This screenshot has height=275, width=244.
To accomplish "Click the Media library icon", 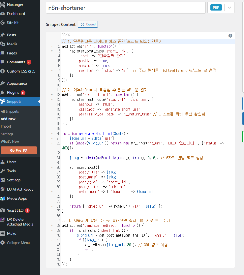I will [3, 44].
